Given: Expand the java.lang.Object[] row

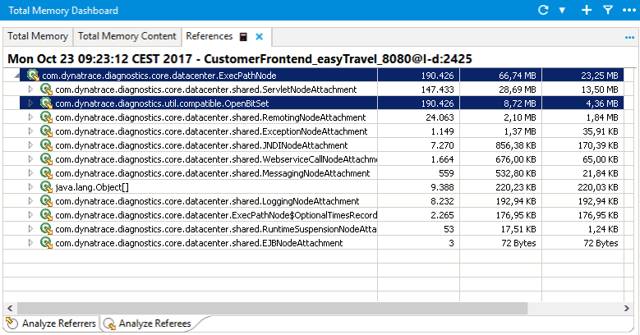Looking at the screenshot, I should [x=30, y=187].
